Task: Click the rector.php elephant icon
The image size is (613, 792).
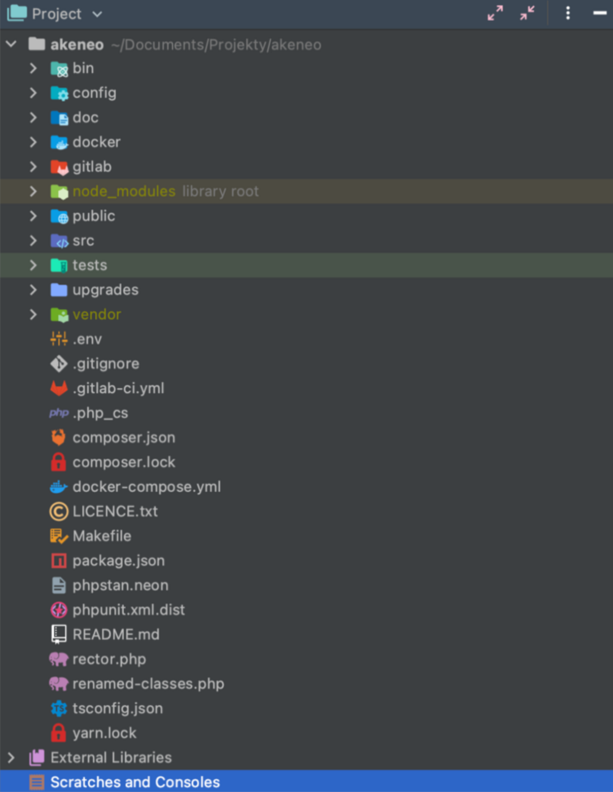Action: pos(58,659)
